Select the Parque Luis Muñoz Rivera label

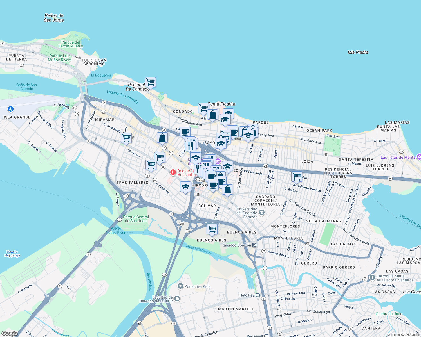(60, 58)
